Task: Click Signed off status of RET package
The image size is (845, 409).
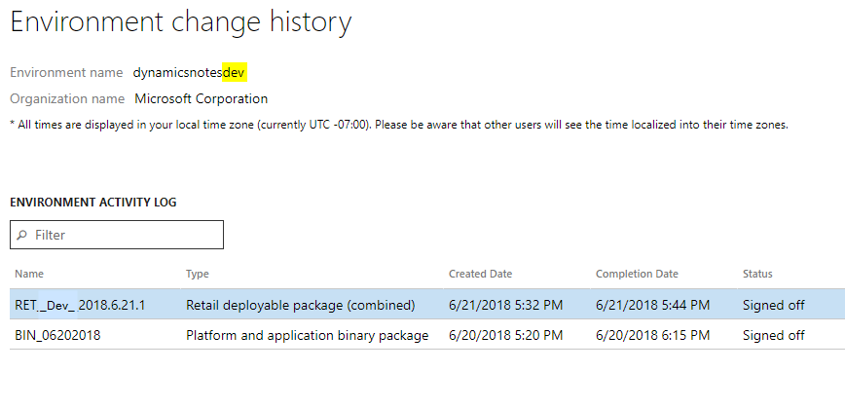Action: 773,305
